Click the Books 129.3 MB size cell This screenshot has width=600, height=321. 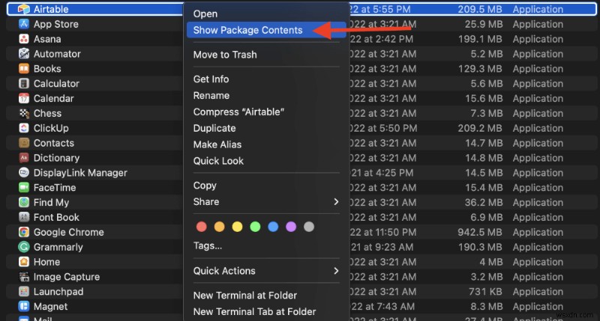(x=480, y=69)
